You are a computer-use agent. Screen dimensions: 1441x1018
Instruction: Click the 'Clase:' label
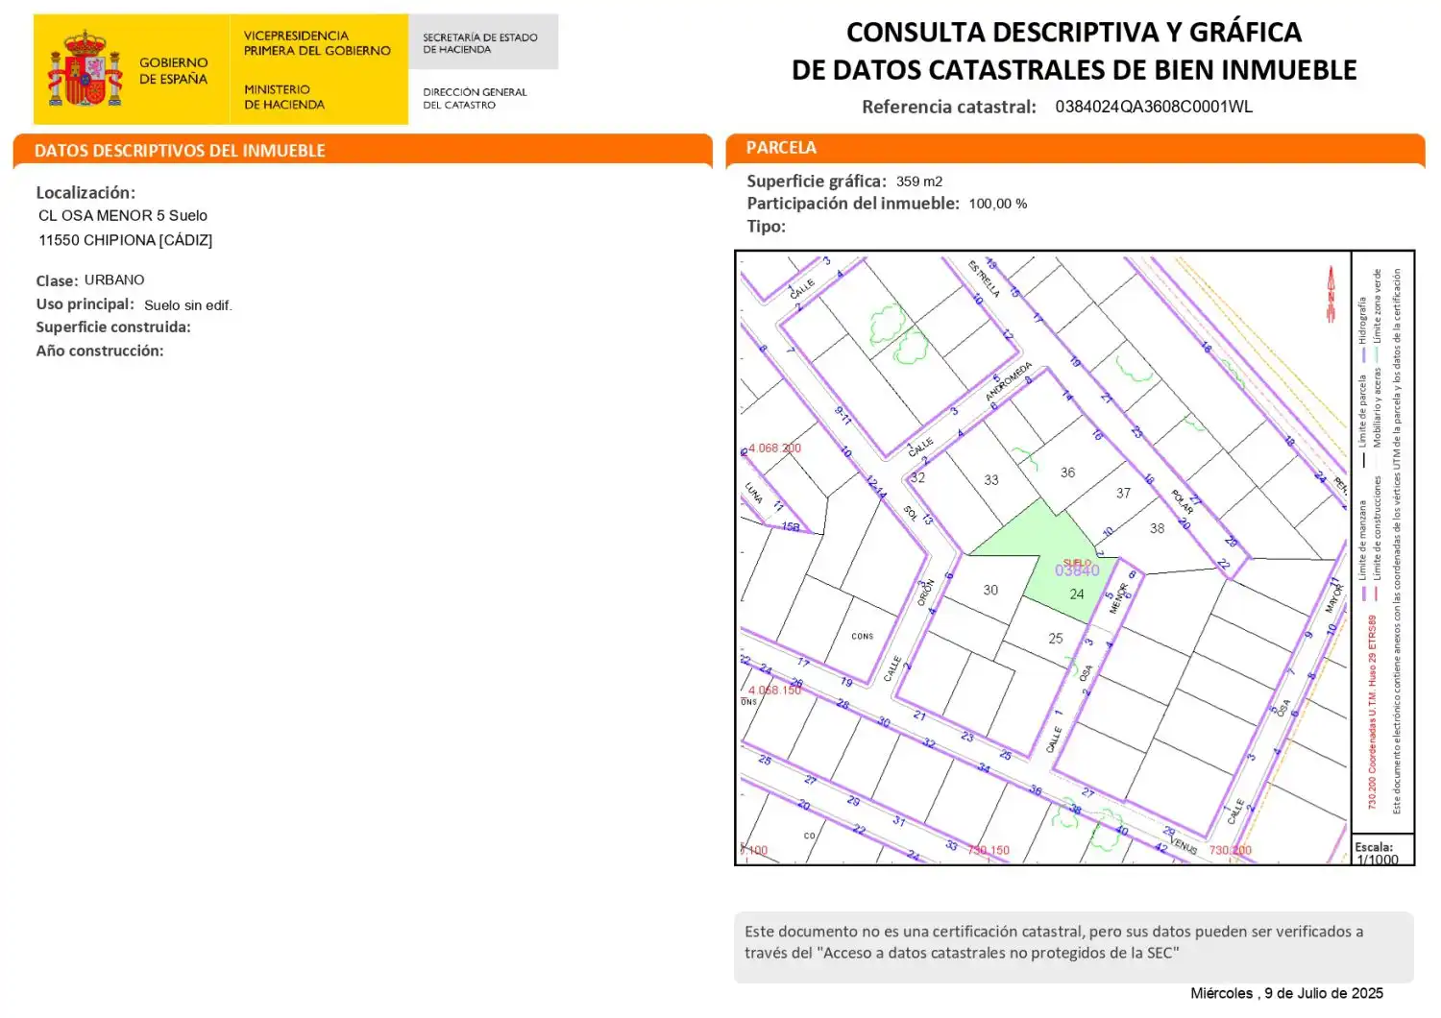point(57,281)
